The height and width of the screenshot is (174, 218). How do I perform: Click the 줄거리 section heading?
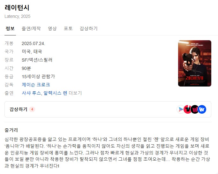[11, 130]
